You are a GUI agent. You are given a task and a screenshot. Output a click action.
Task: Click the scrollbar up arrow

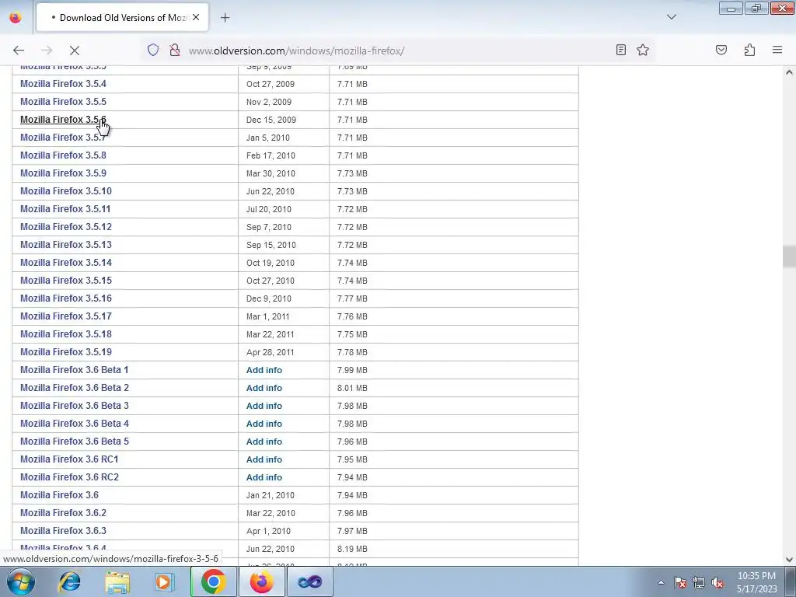tap(789, 72)
